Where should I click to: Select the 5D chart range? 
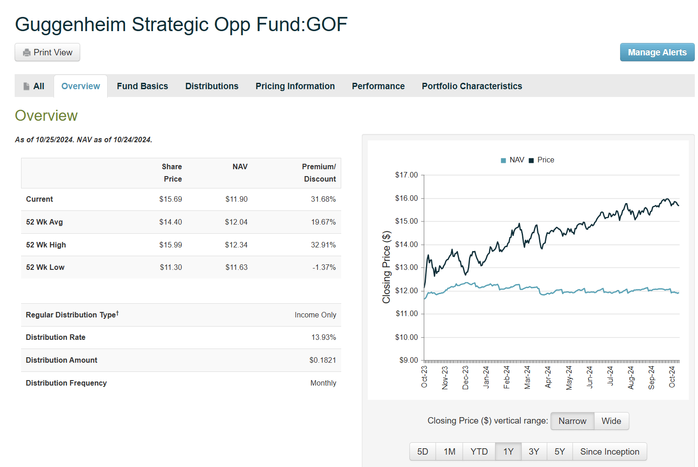(422, 451)
